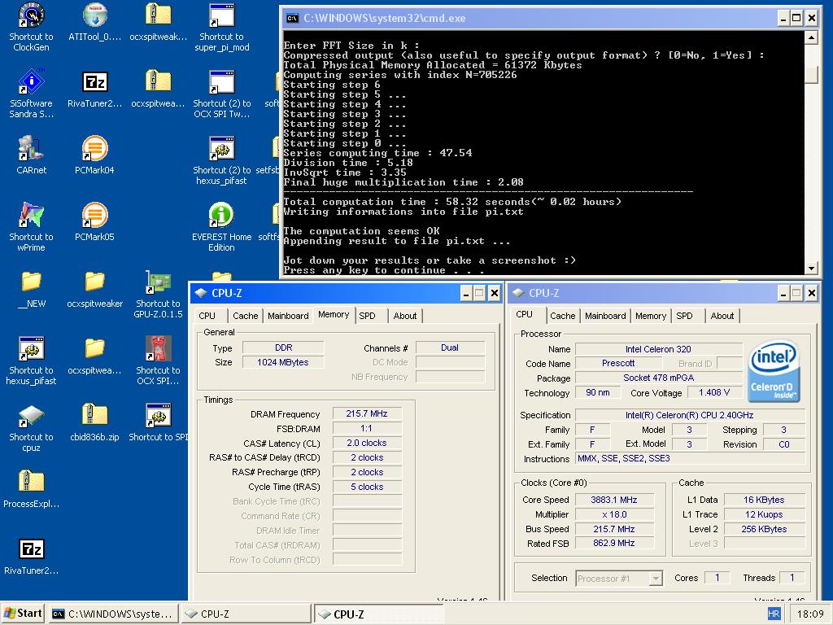
Task: Click the Package Socket 478 mPGA field
Action: (x=658, y=378)
